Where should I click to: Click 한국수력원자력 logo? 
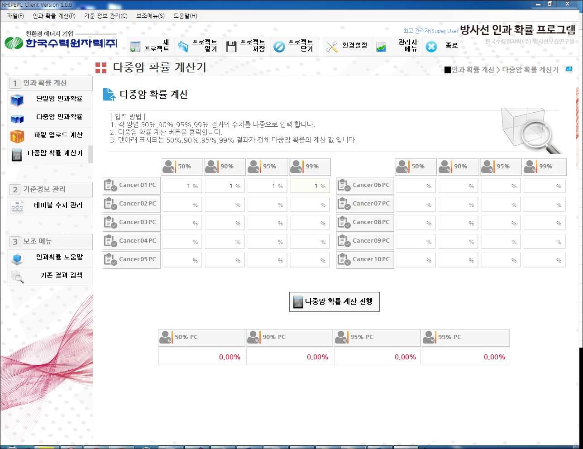61,40
